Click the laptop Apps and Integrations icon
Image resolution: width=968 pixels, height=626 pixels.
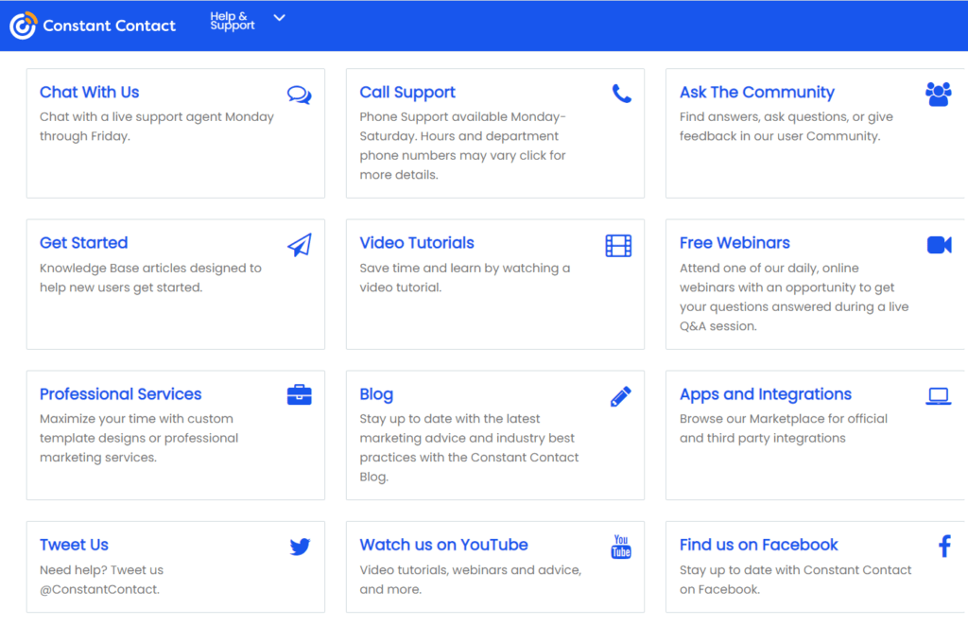[x=938, y=396]
